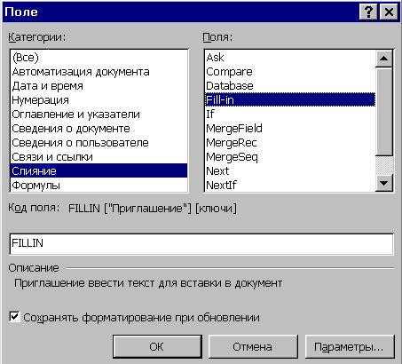This screenshot has width=402, height=364.
Task: Click into the FILLIN field code input
Action: pos(201,243)
